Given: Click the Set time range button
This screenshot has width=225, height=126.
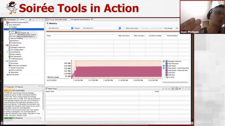Looking at the screenshot, I should click(177, 28).
